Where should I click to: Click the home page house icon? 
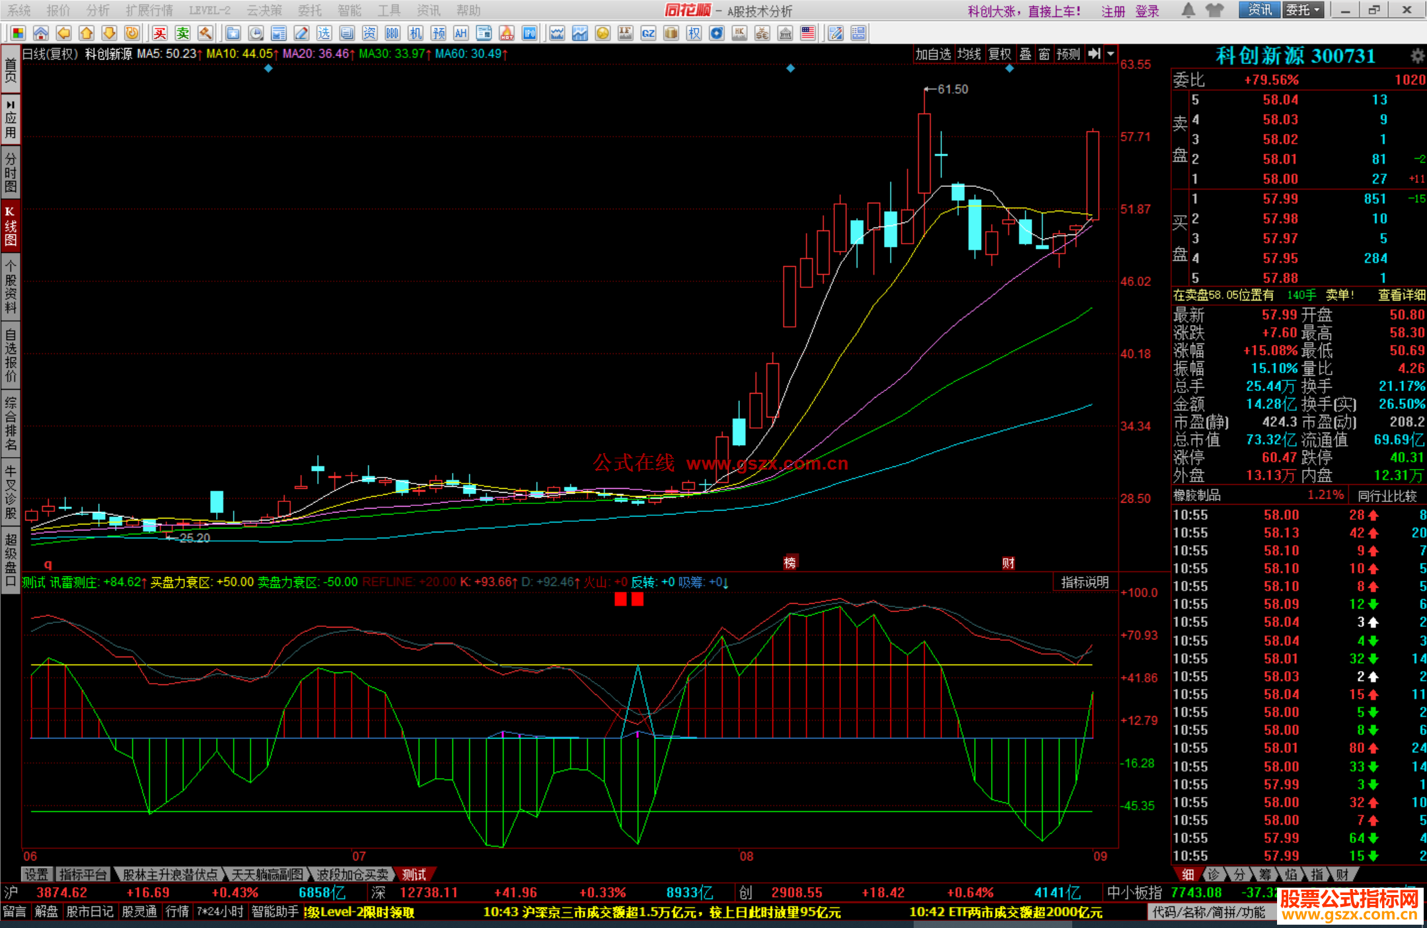[x=41, y=34]
